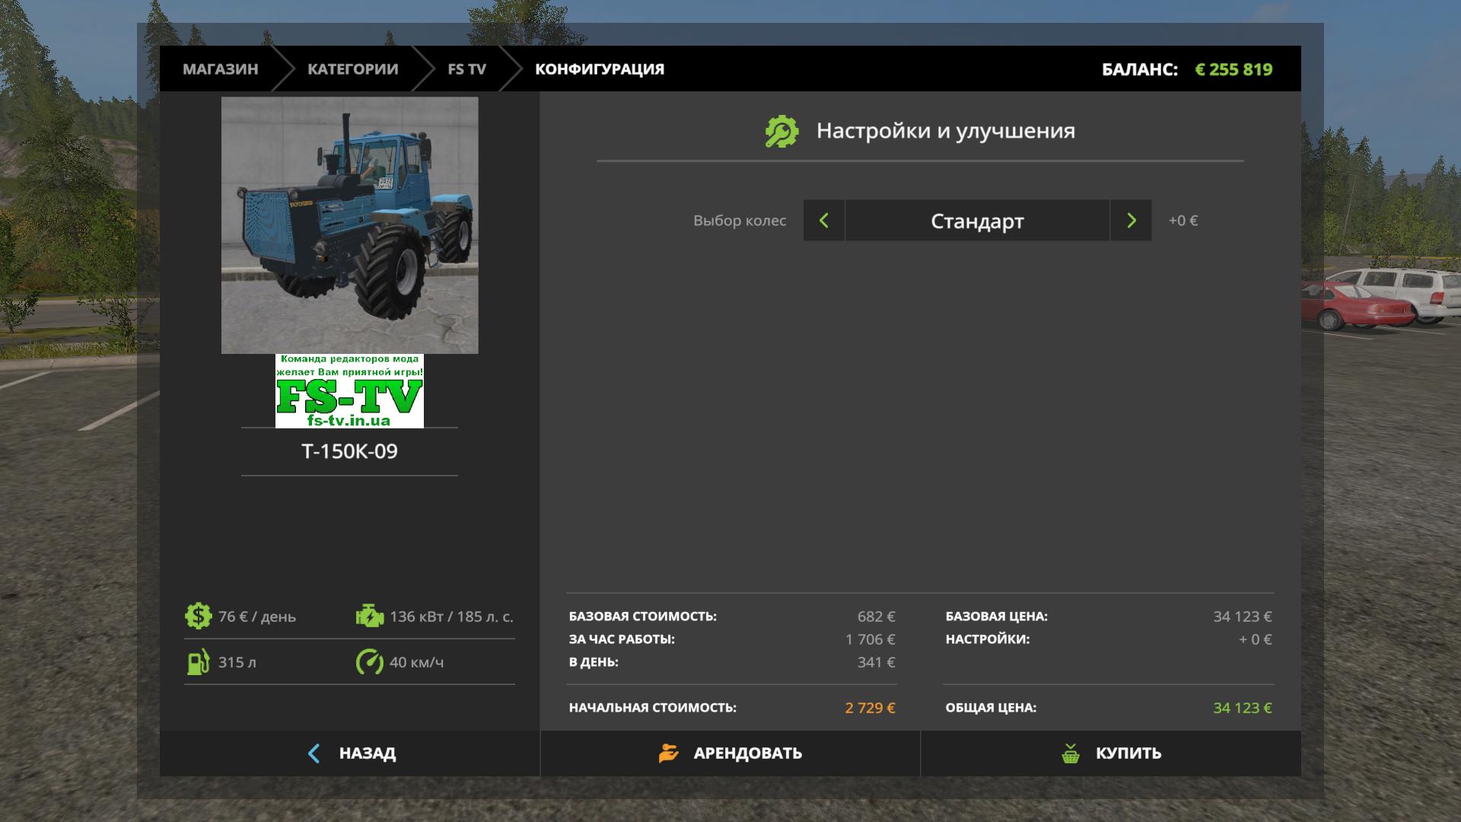Click the green total price 34 123 €
The height and width of the screenshot is (822, 1461).
click(x=1243, y=708)
